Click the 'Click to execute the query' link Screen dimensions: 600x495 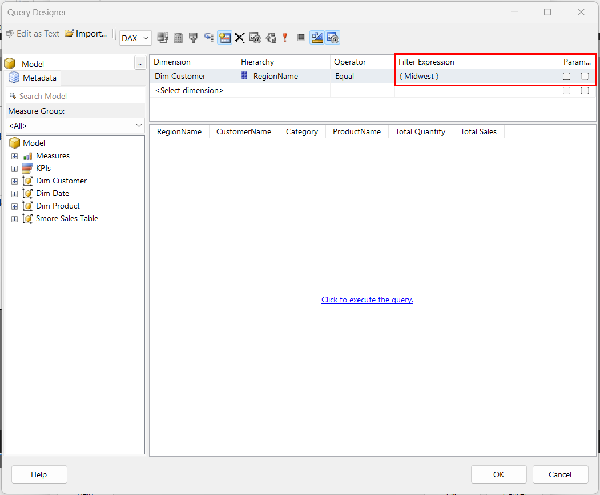(x=367, y=300)
